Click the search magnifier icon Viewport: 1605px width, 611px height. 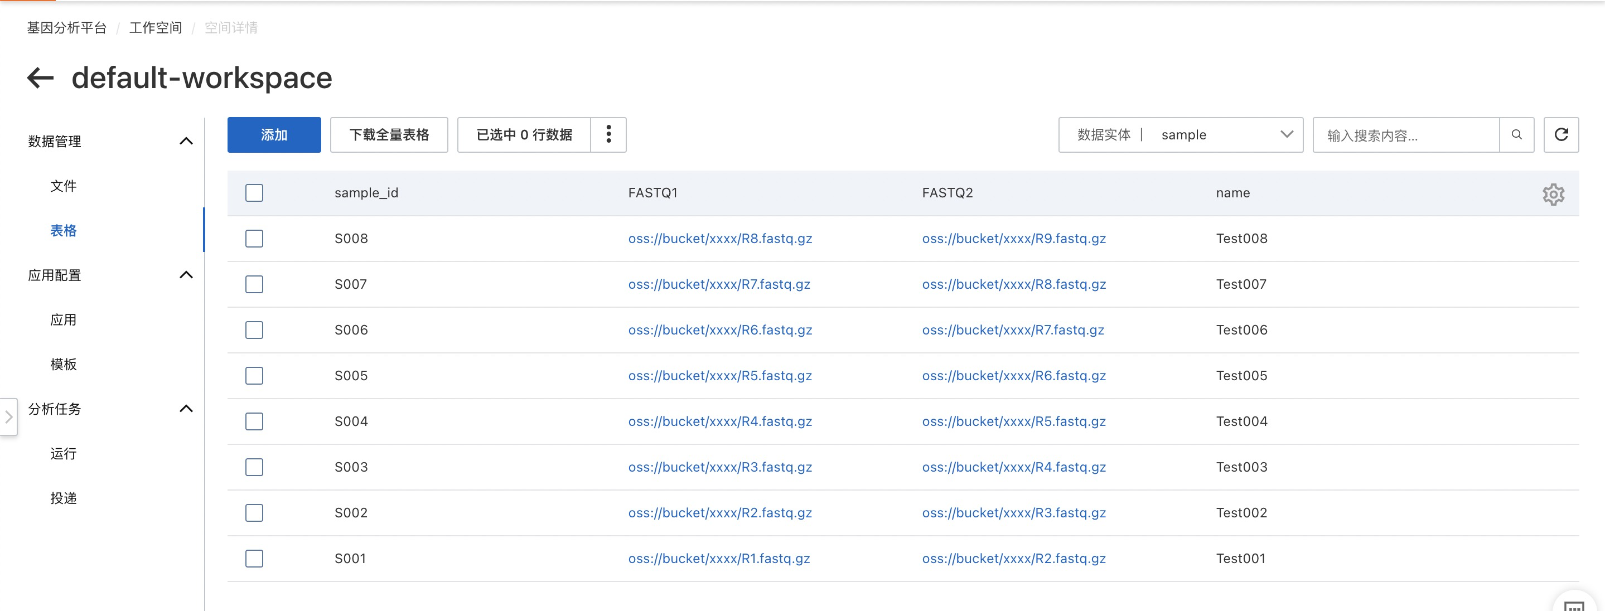coord(1516,134)
